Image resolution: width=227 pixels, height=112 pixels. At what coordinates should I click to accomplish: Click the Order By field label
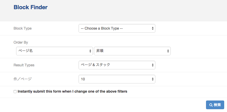tap(21, 42)
